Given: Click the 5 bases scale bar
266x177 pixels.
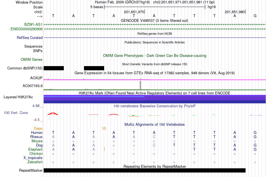Looking at the screenshot, I should (155, 7).
